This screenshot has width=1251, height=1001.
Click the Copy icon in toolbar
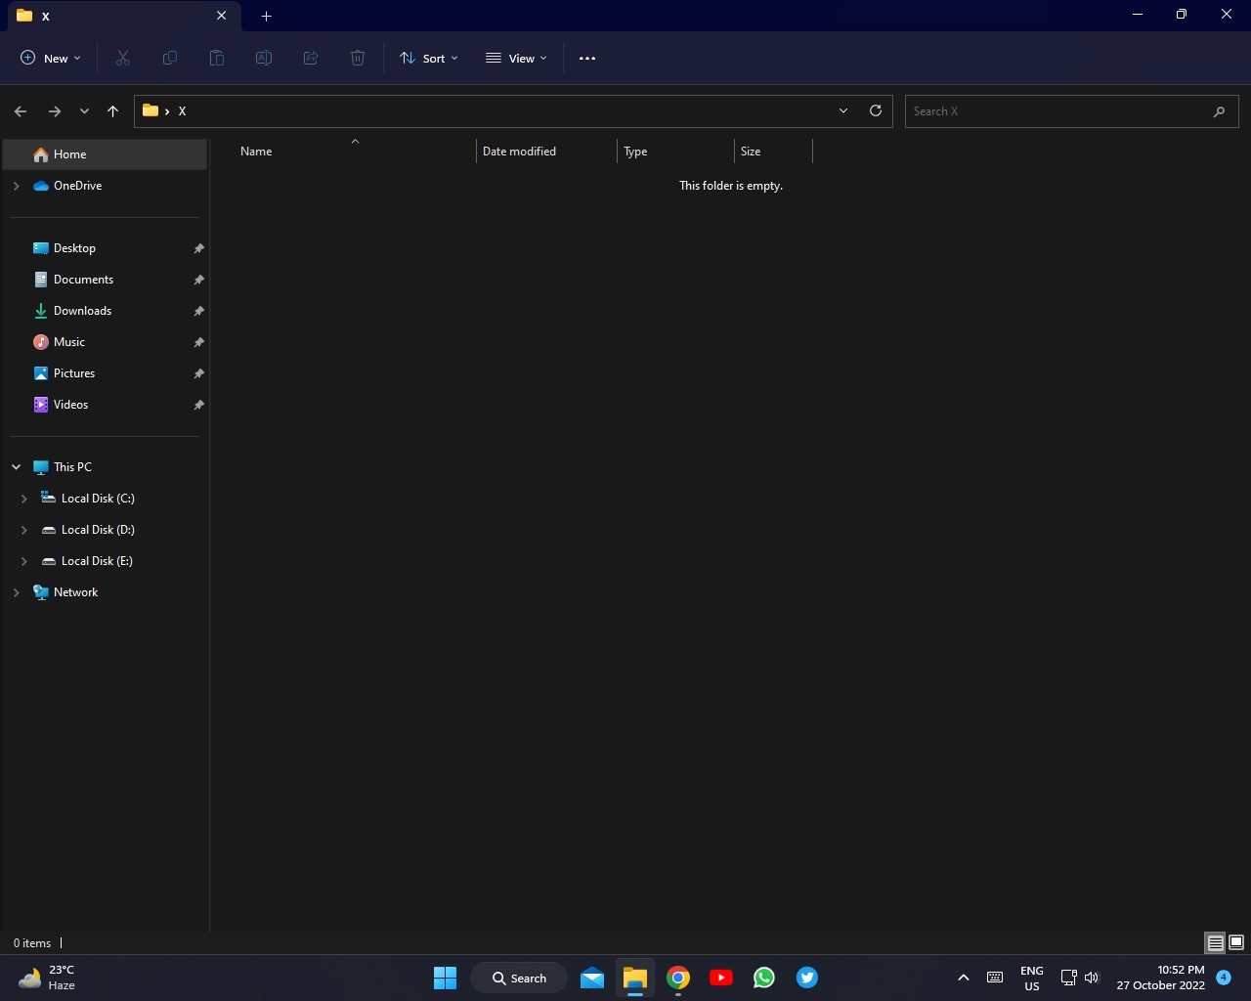(x=170, y=59)
